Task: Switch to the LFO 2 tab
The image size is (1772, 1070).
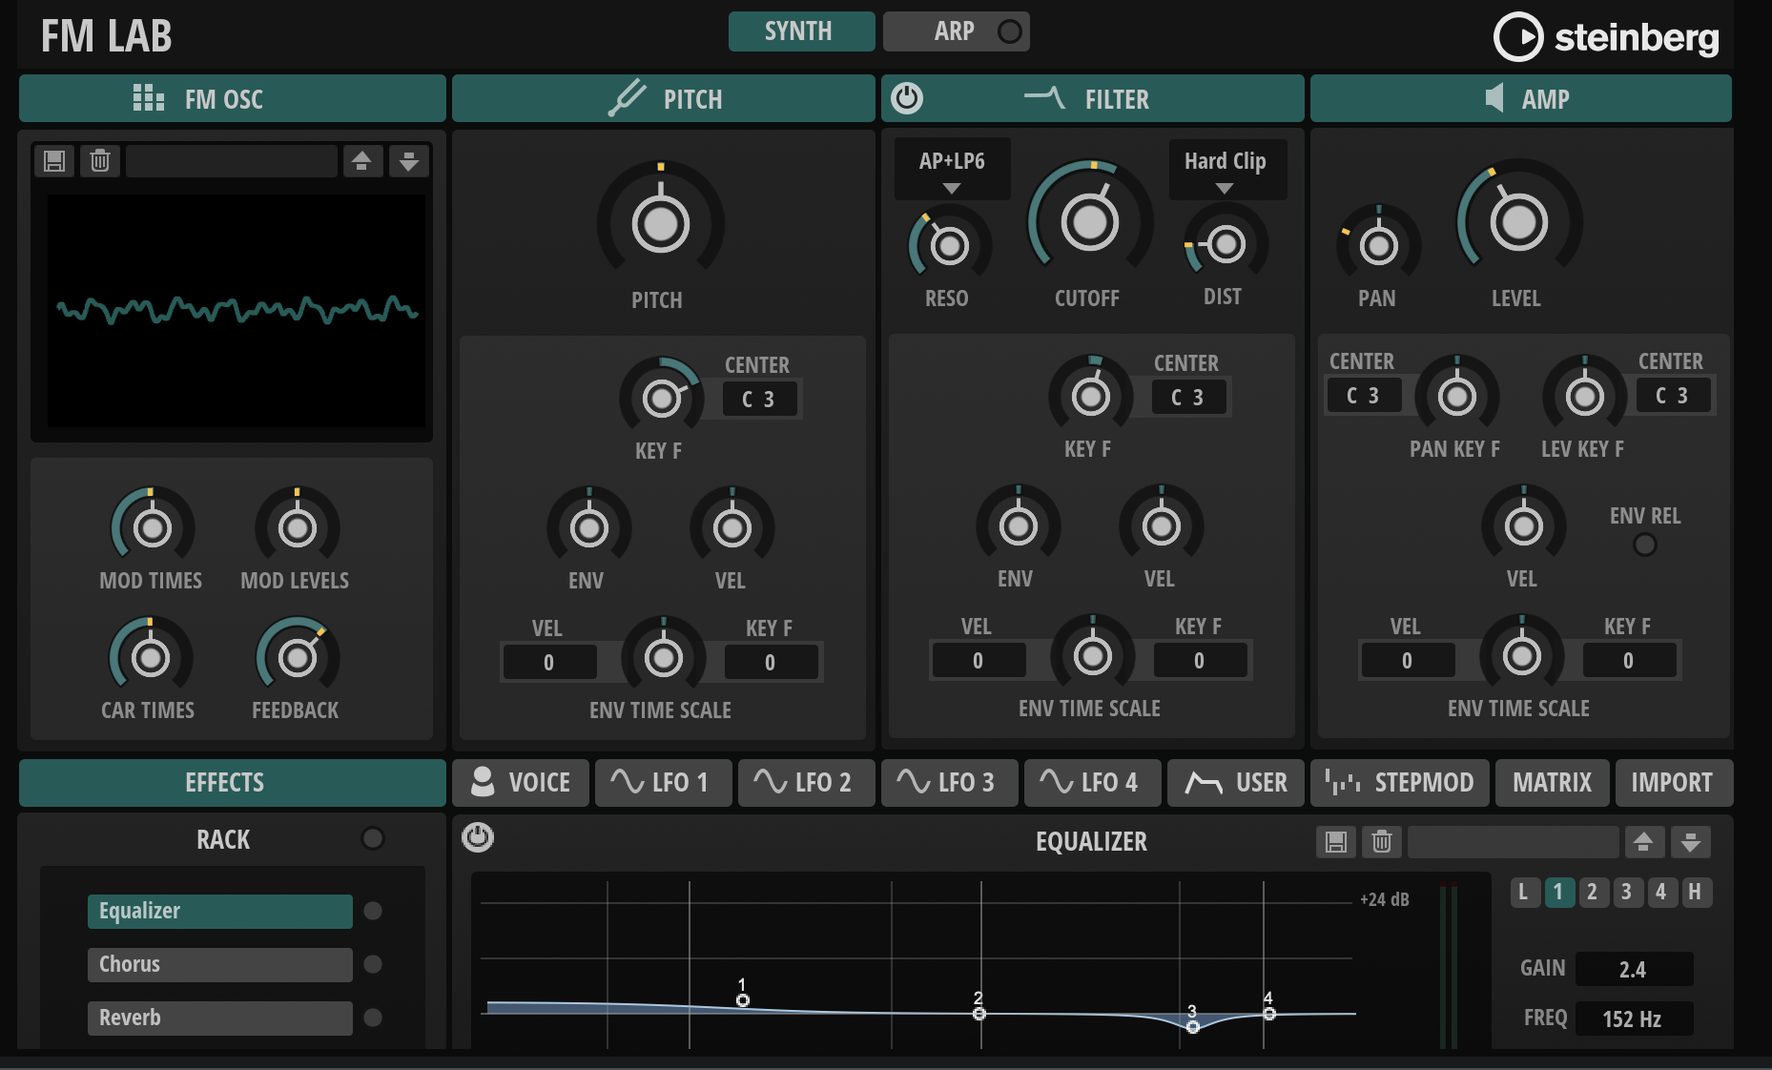Action: pos(806,782)
